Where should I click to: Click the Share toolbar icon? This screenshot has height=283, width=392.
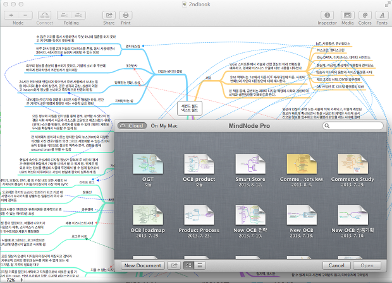coord(109,14)
